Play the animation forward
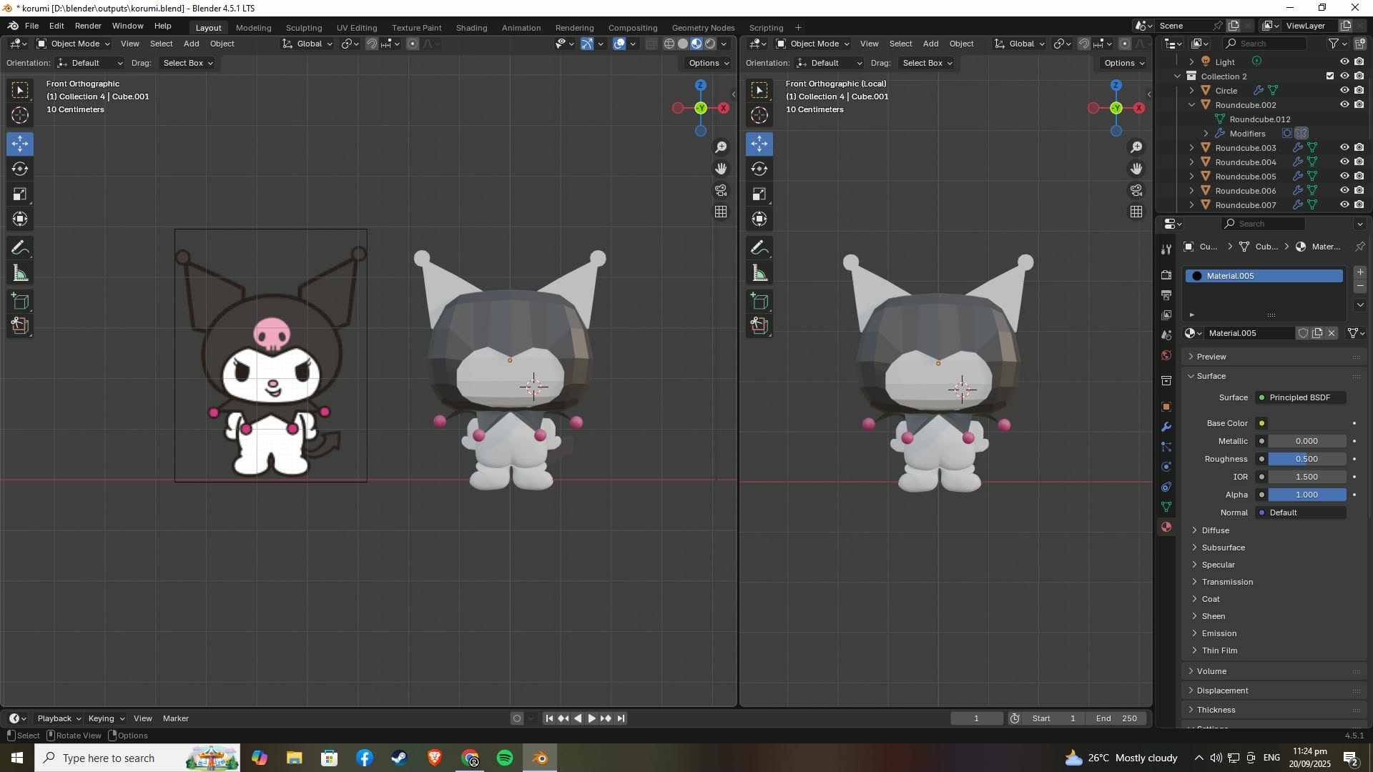Image resolution: width=1373 pixels, height=772 pixels. point(591,718)
